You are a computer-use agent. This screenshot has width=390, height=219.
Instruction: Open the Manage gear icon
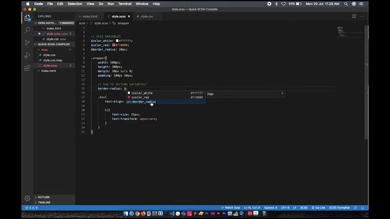(x=27, y=198)
